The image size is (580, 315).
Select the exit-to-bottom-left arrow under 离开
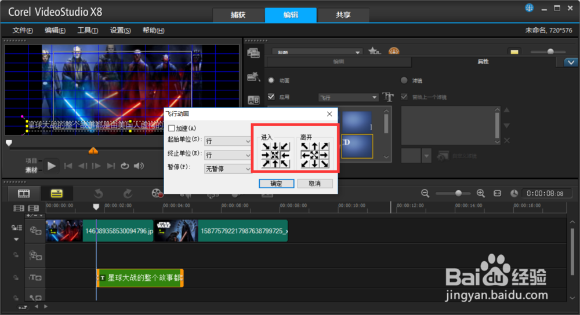305,164
